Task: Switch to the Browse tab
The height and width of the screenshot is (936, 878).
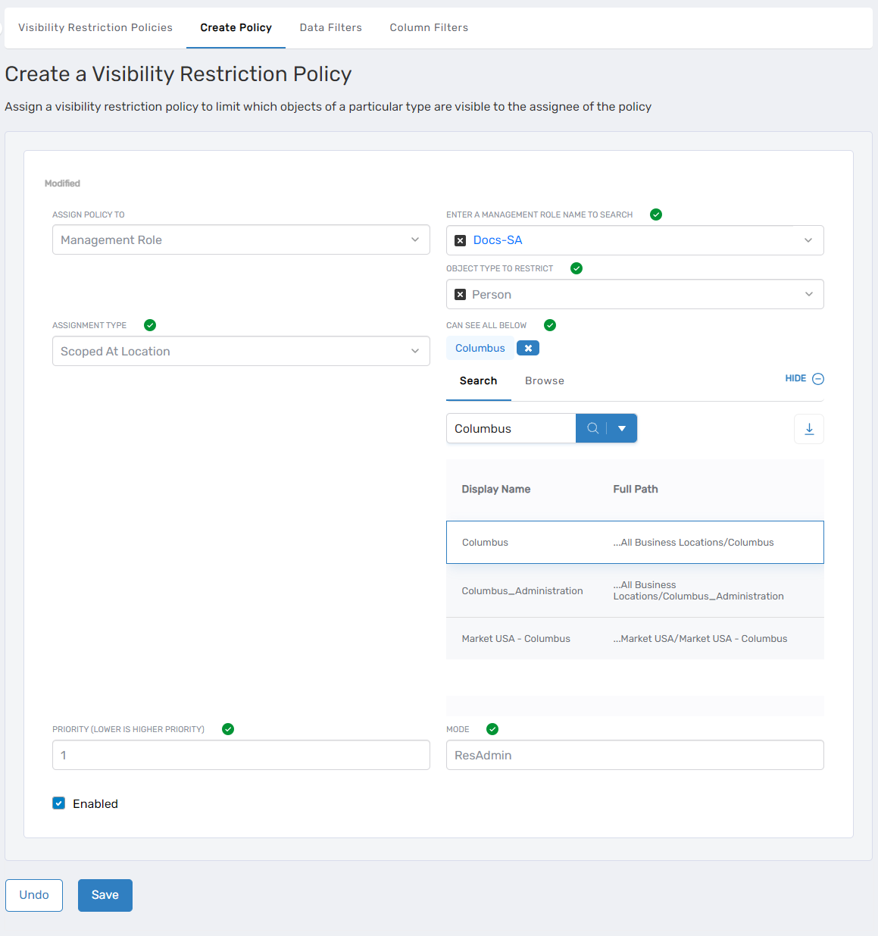Action: [544, 380]
